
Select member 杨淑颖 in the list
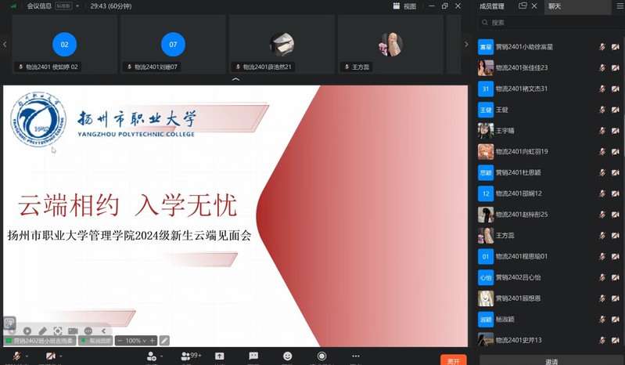click(550, 319)
